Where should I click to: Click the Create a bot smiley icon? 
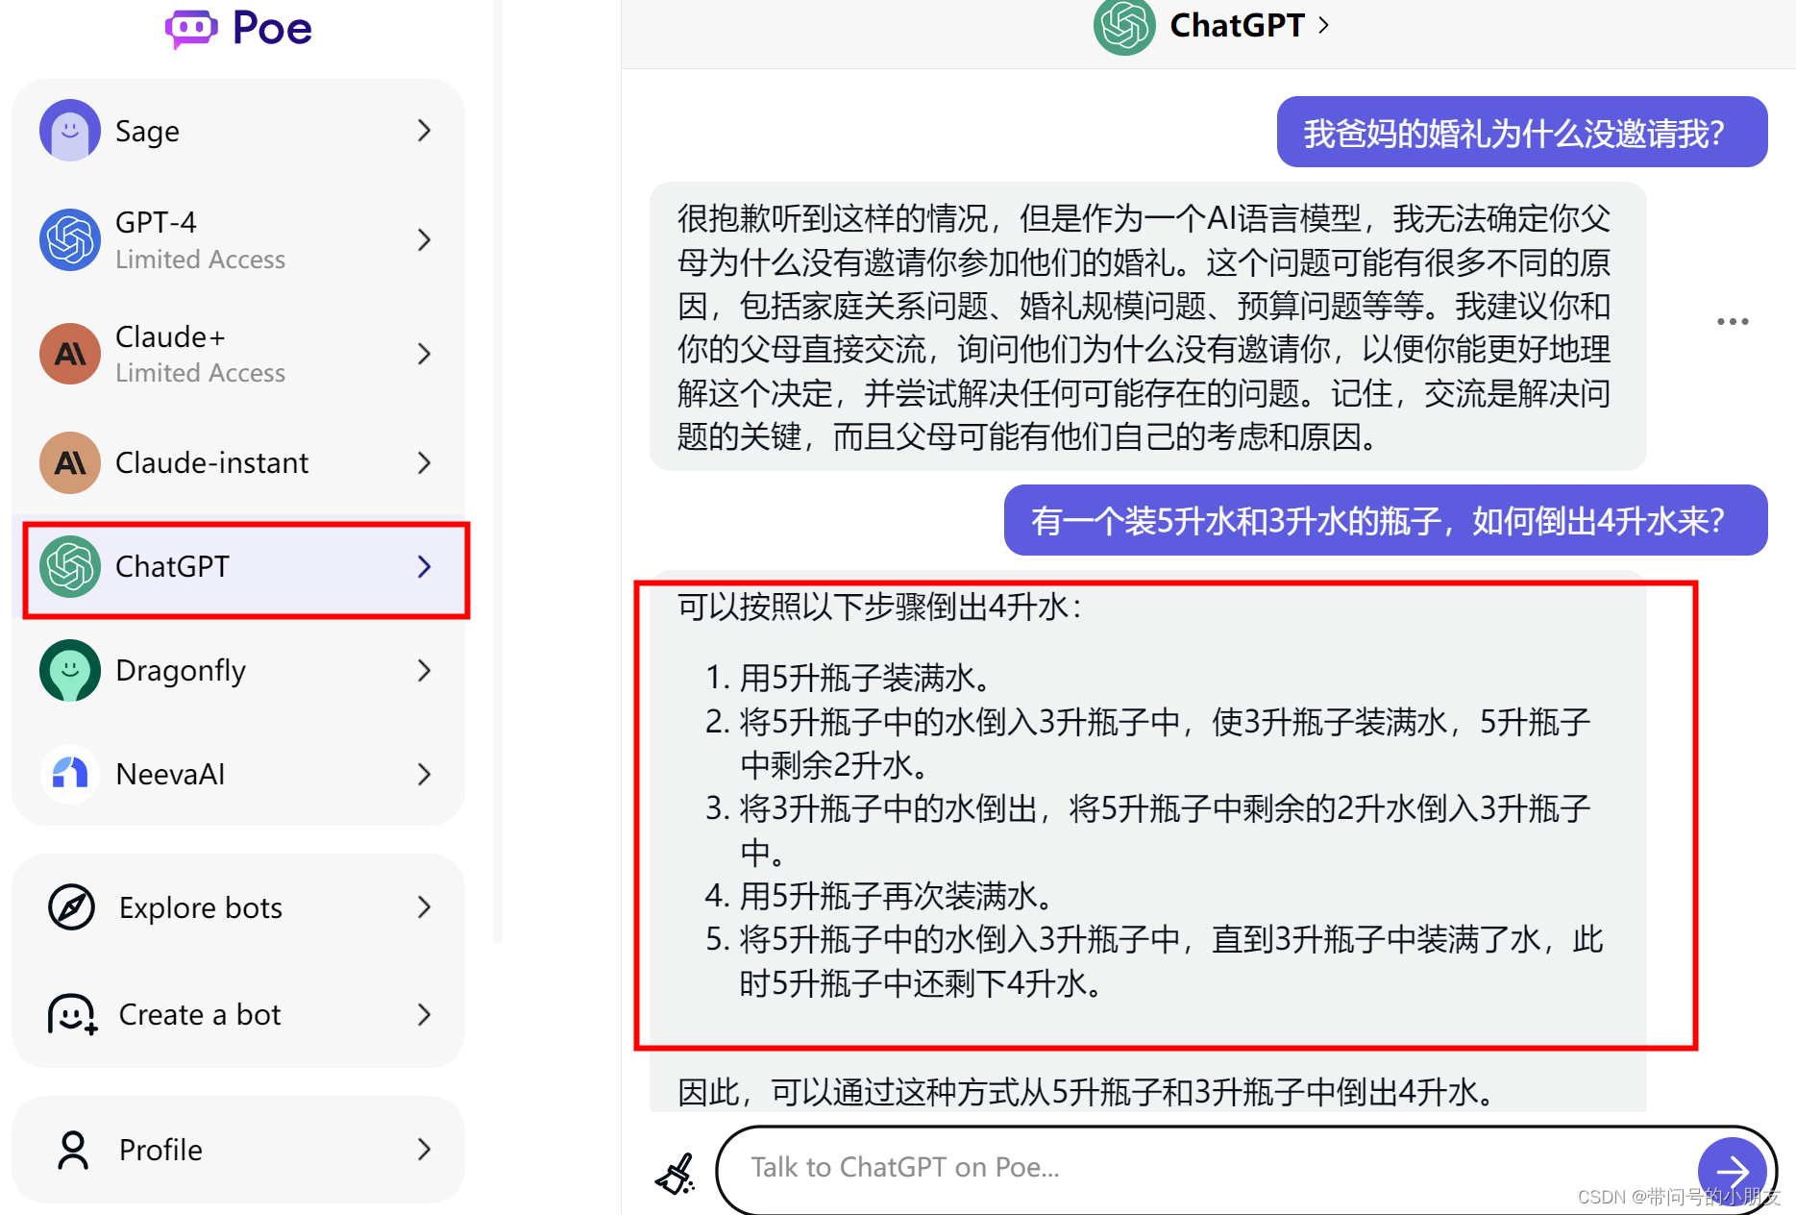[73, 1014]
